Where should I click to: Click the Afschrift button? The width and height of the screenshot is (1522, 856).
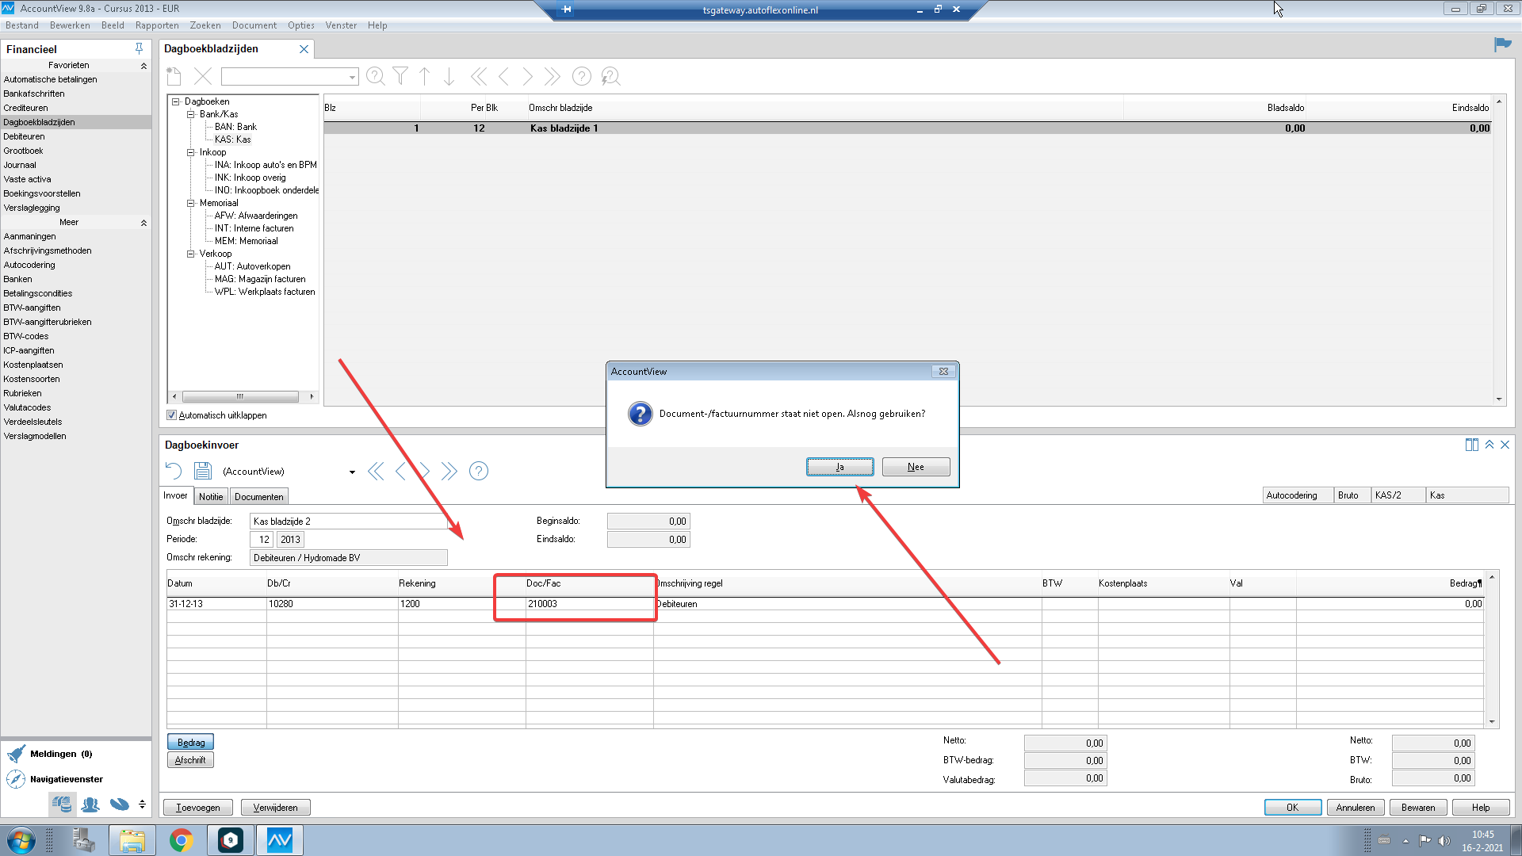pyautogui.click(x=190, y=760)
